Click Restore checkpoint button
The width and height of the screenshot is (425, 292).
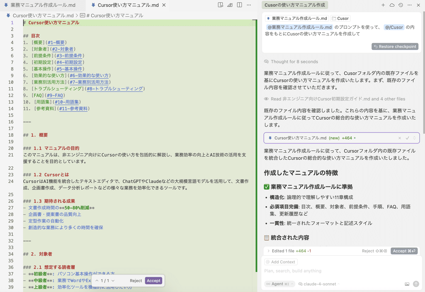395,46
